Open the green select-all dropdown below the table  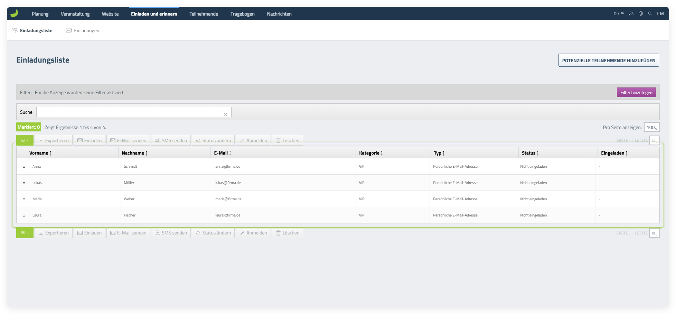[25, 233]
